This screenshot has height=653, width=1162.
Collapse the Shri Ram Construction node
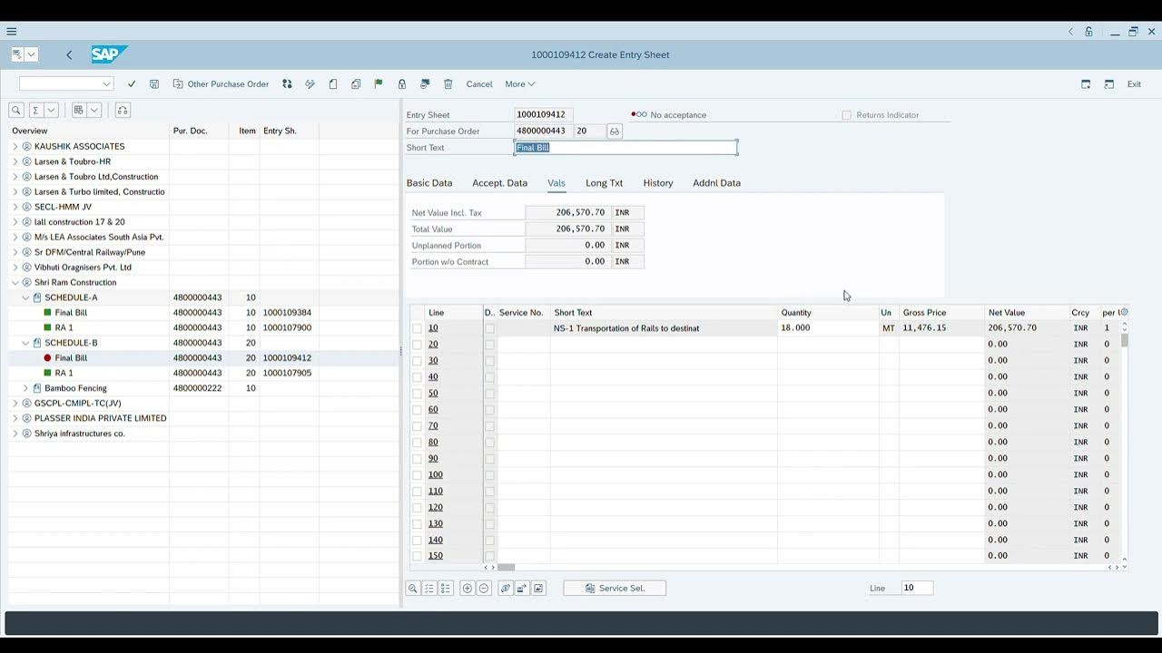[x=15, y=282]
